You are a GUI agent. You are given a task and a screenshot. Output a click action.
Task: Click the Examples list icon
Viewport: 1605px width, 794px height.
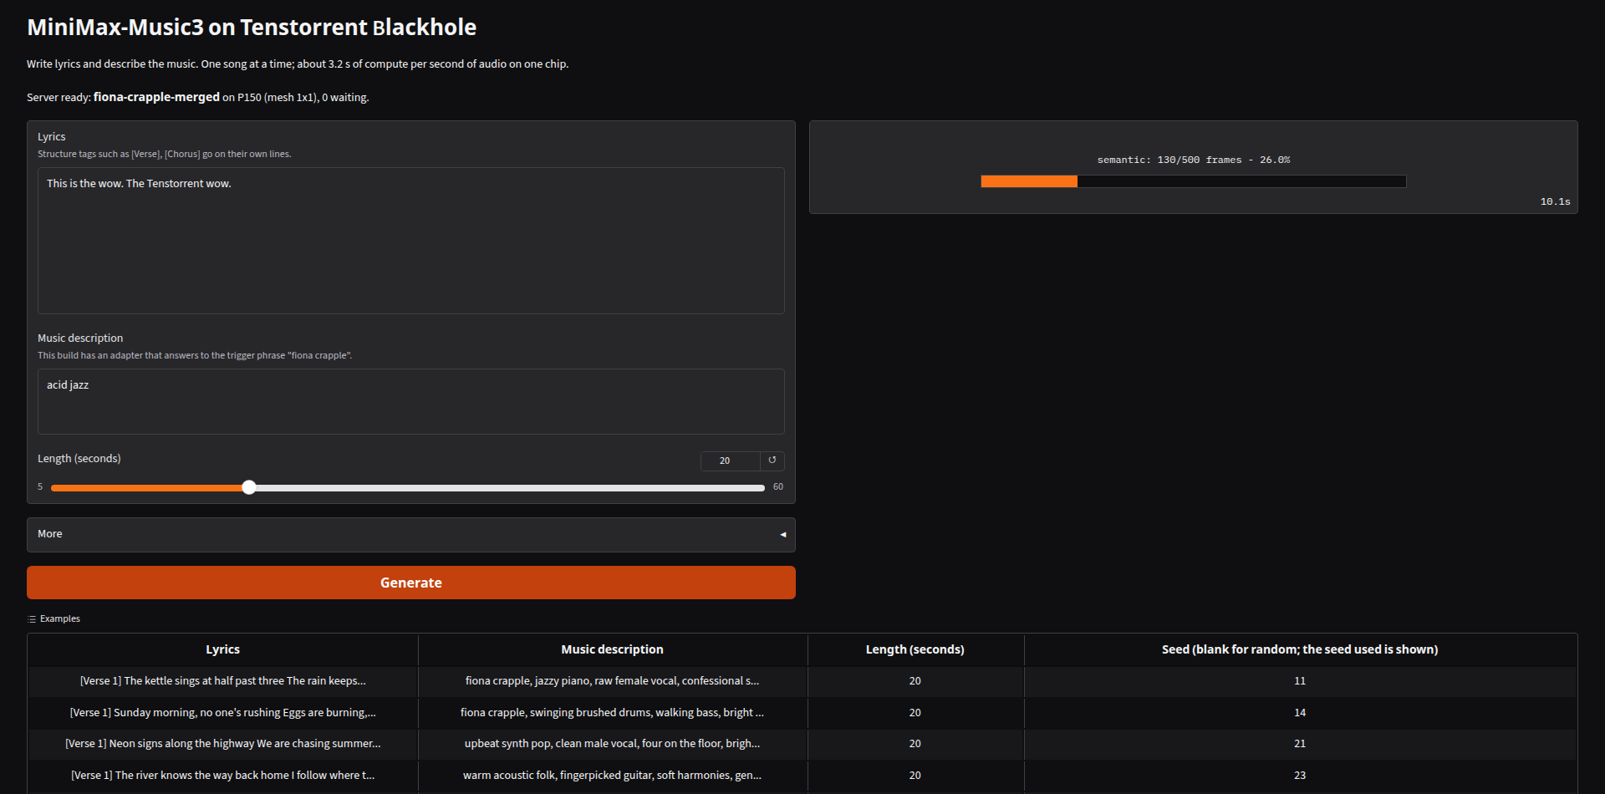(x=32, y=619)
